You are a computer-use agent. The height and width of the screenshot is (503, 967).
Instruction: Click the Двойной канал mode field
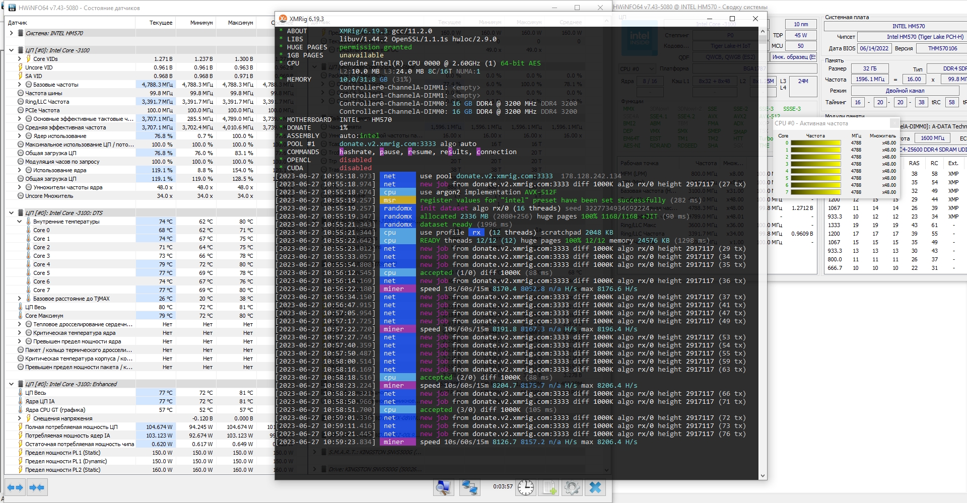905,91
